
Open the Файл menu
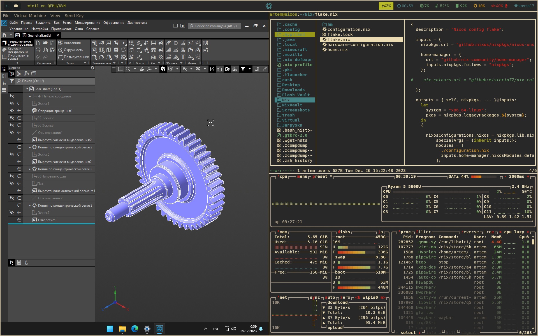coord(13,23)
